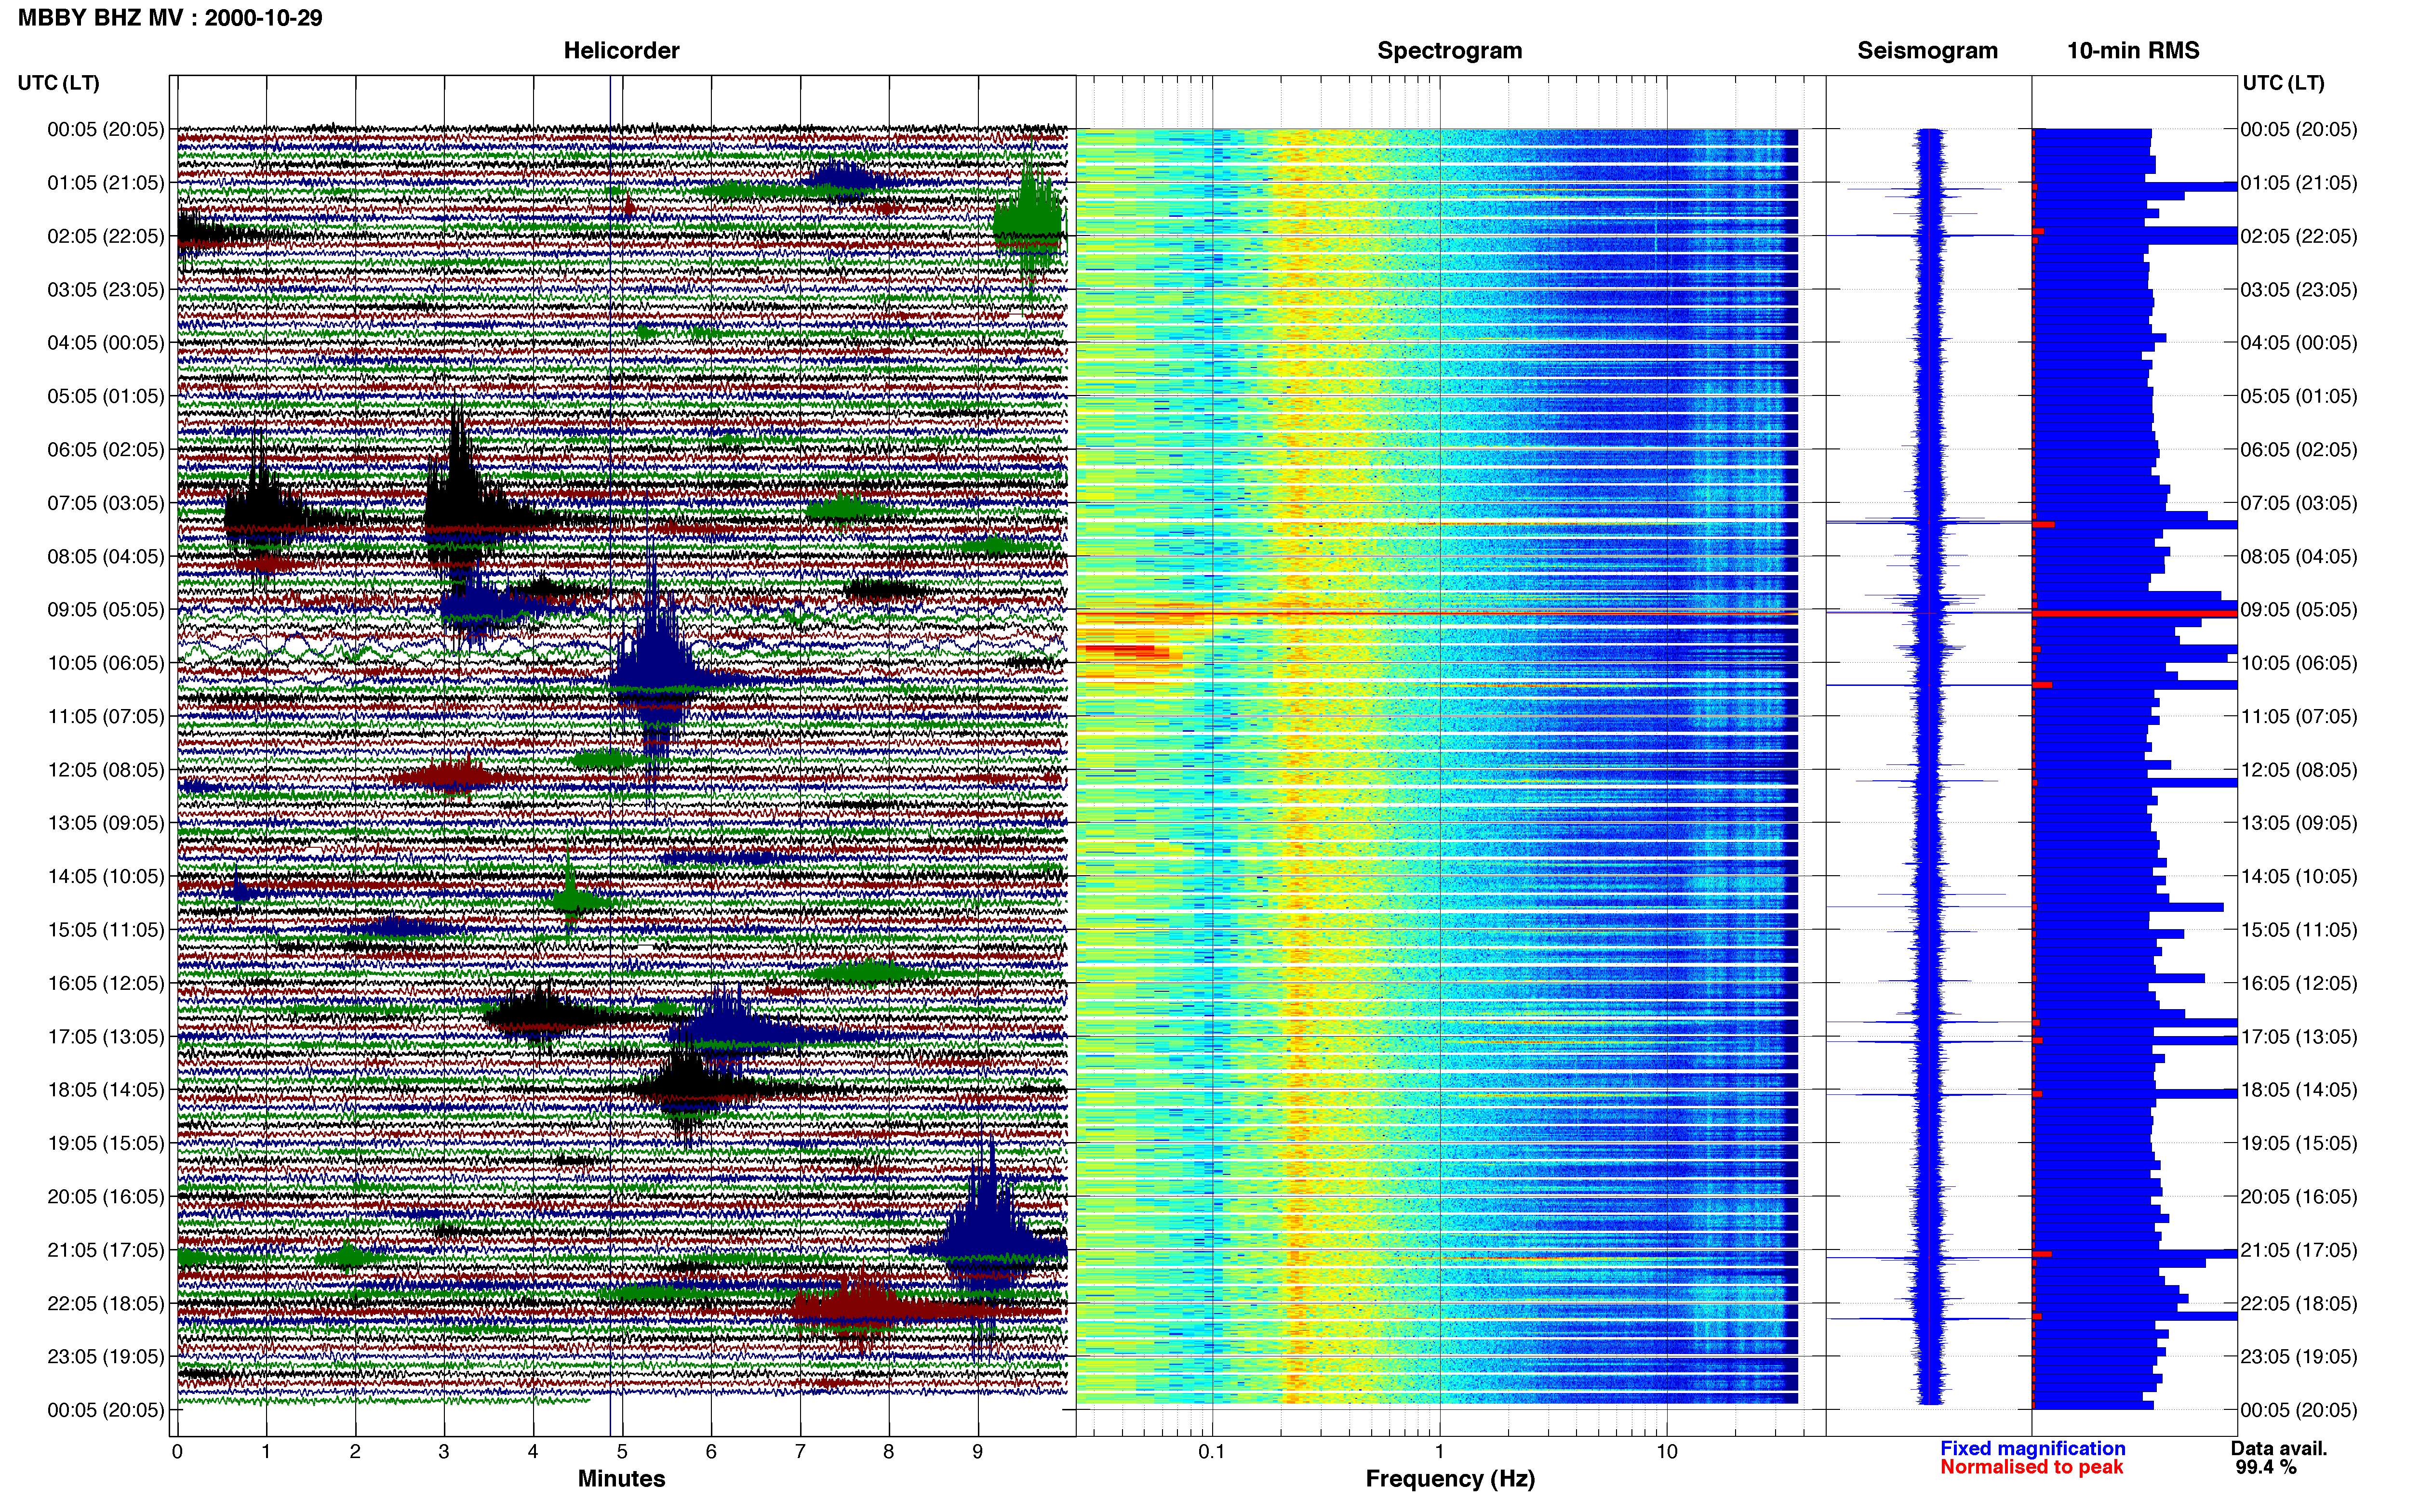Click the left time label '21:05 (17:05)'
Image resolution: width=2419 pixels, height=1512 pixels.
point(105,1250)
